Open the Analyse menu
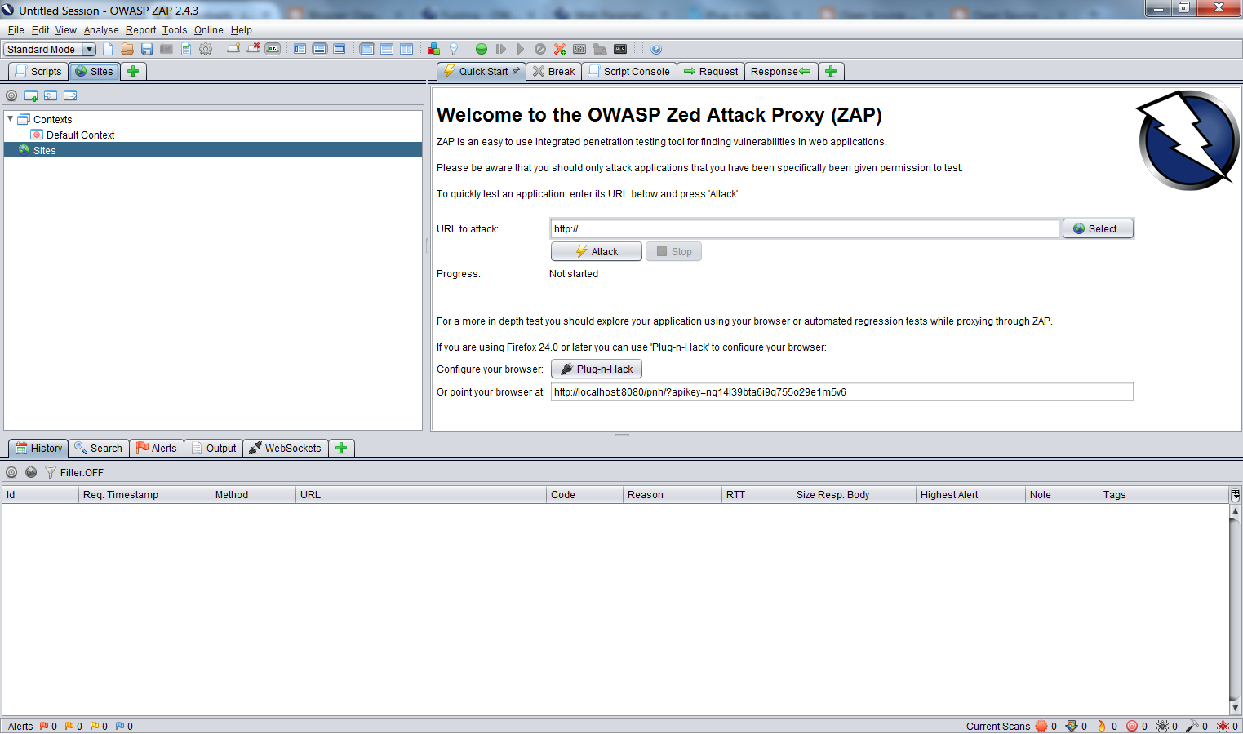This screenshot has height=734, width=1243. [x=101, y=30]
